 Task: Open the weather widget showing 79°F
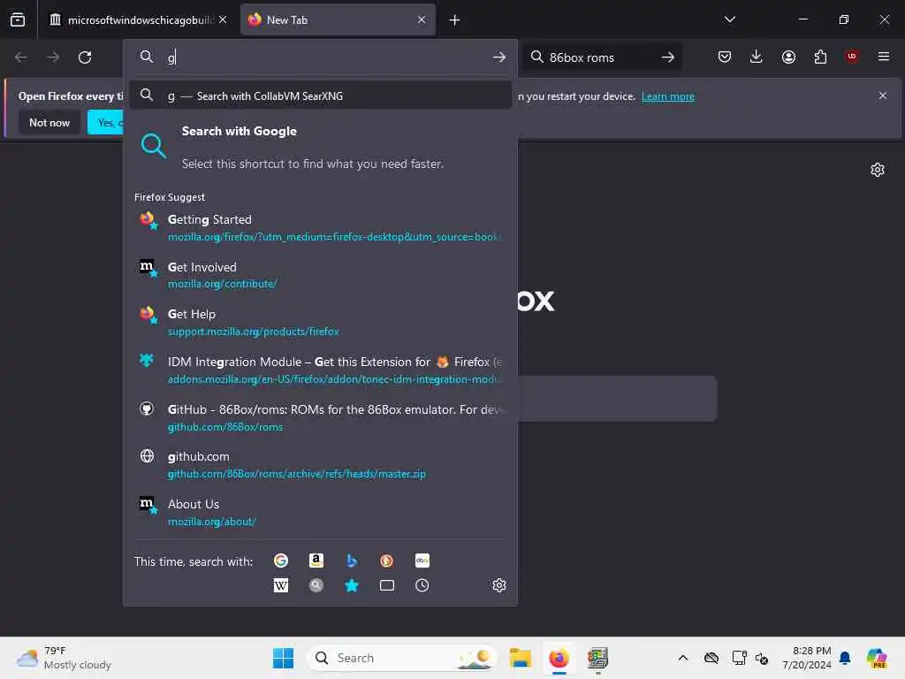pyautogui.click(x=64, y=658)
